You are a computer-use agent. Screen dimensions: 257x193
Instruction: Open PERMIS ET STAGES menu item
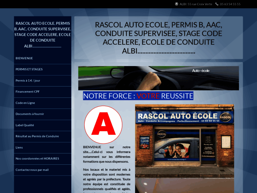pyautogui.click(x=43, y=69)
